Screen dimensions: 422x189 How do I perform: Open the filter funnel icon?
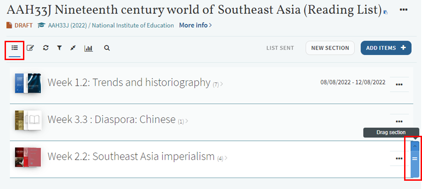click(x=59, y=48)
